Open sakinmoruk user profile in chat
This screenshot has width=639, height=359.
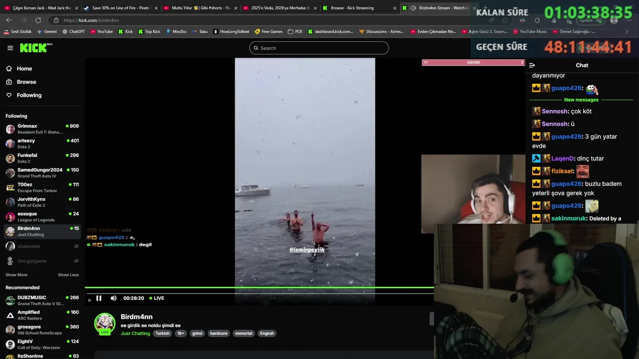569,218
